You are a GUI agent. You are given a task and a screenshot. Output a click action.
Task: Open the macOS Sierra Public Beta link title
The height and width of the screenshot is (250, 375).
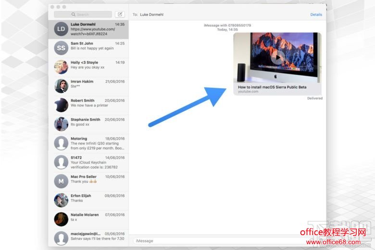click(x=272, y=87)
